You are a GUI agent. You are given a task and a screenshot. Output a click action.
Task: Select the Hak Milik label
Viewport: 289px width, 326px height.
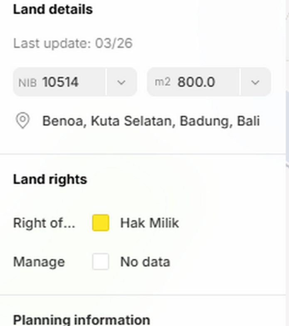(149, 223)
